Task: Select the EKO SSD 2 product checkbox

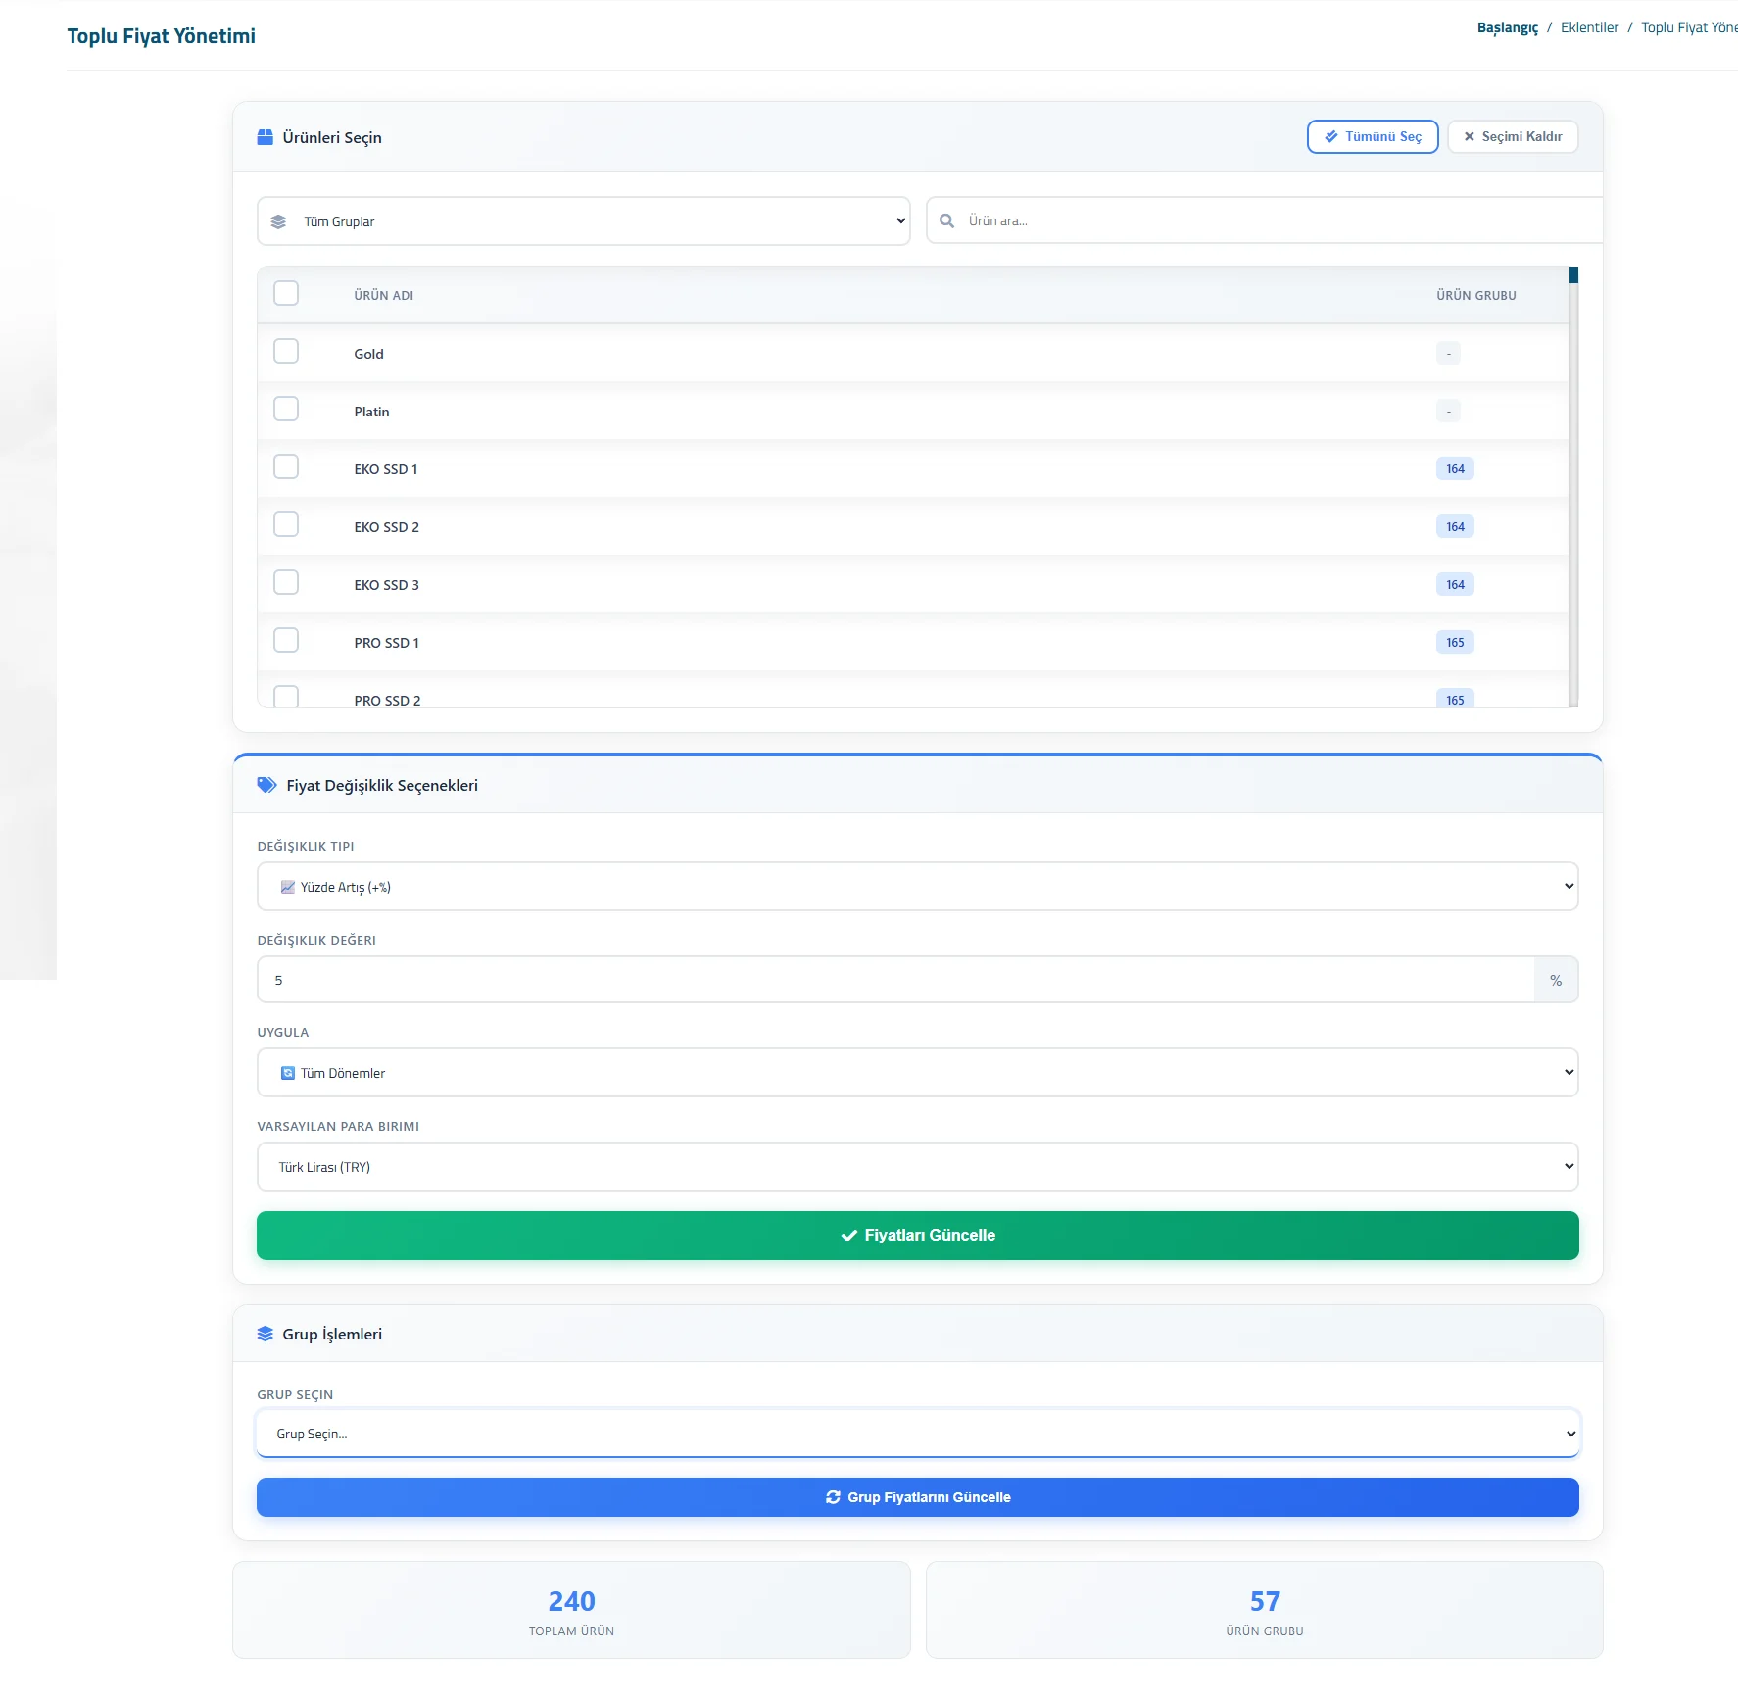Action: (286, 524)
